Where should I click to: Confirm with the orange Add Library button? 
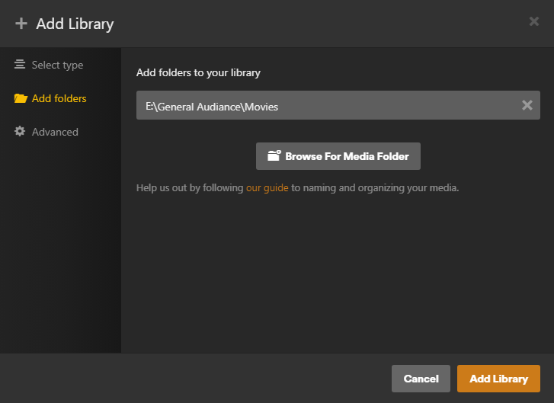pyautogui.click(x=498, y=379)
